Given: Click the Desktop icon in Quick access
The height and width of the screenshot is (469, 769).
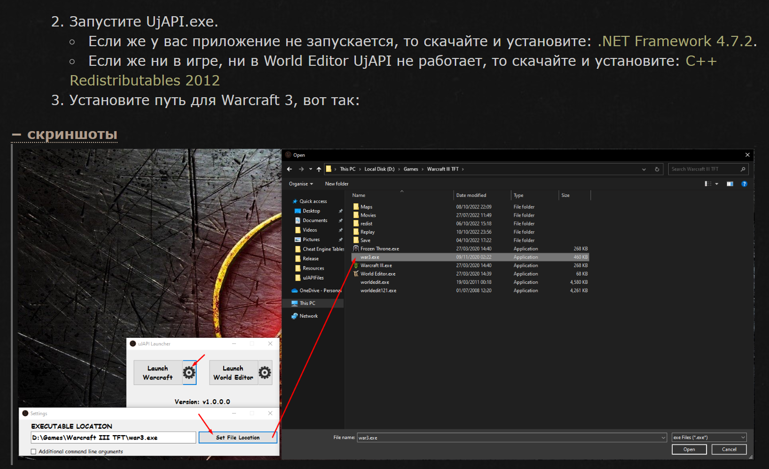Looking at the screenshot, I should click(x=297, y=211).
